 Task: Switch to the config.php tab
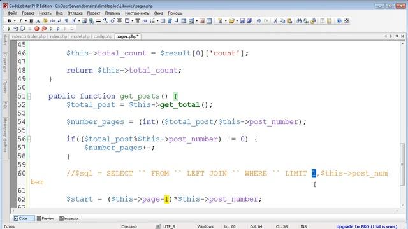tap(103, 37)
